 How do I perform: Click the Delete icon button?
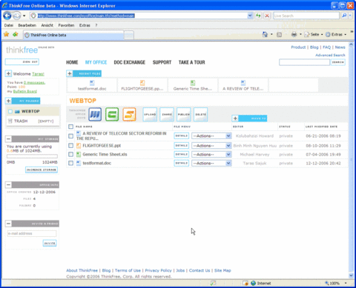(x=200, y=114)
